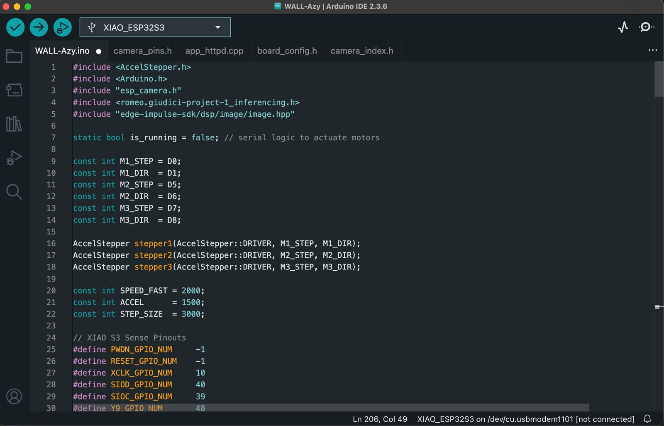Click the account icon at sidebar bottom
Image resolution: width=664 pixels, height=426 pixels.
coord(14,397)
